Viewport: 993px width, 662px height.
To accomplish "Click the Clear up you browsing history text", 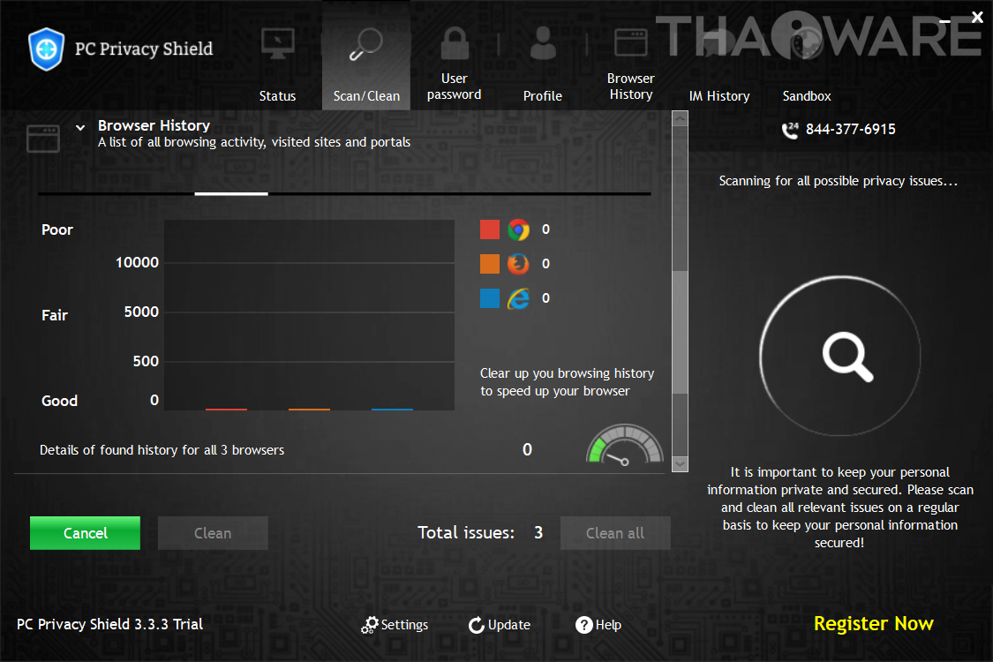I will pyautogui.click(x=567, y=382).
